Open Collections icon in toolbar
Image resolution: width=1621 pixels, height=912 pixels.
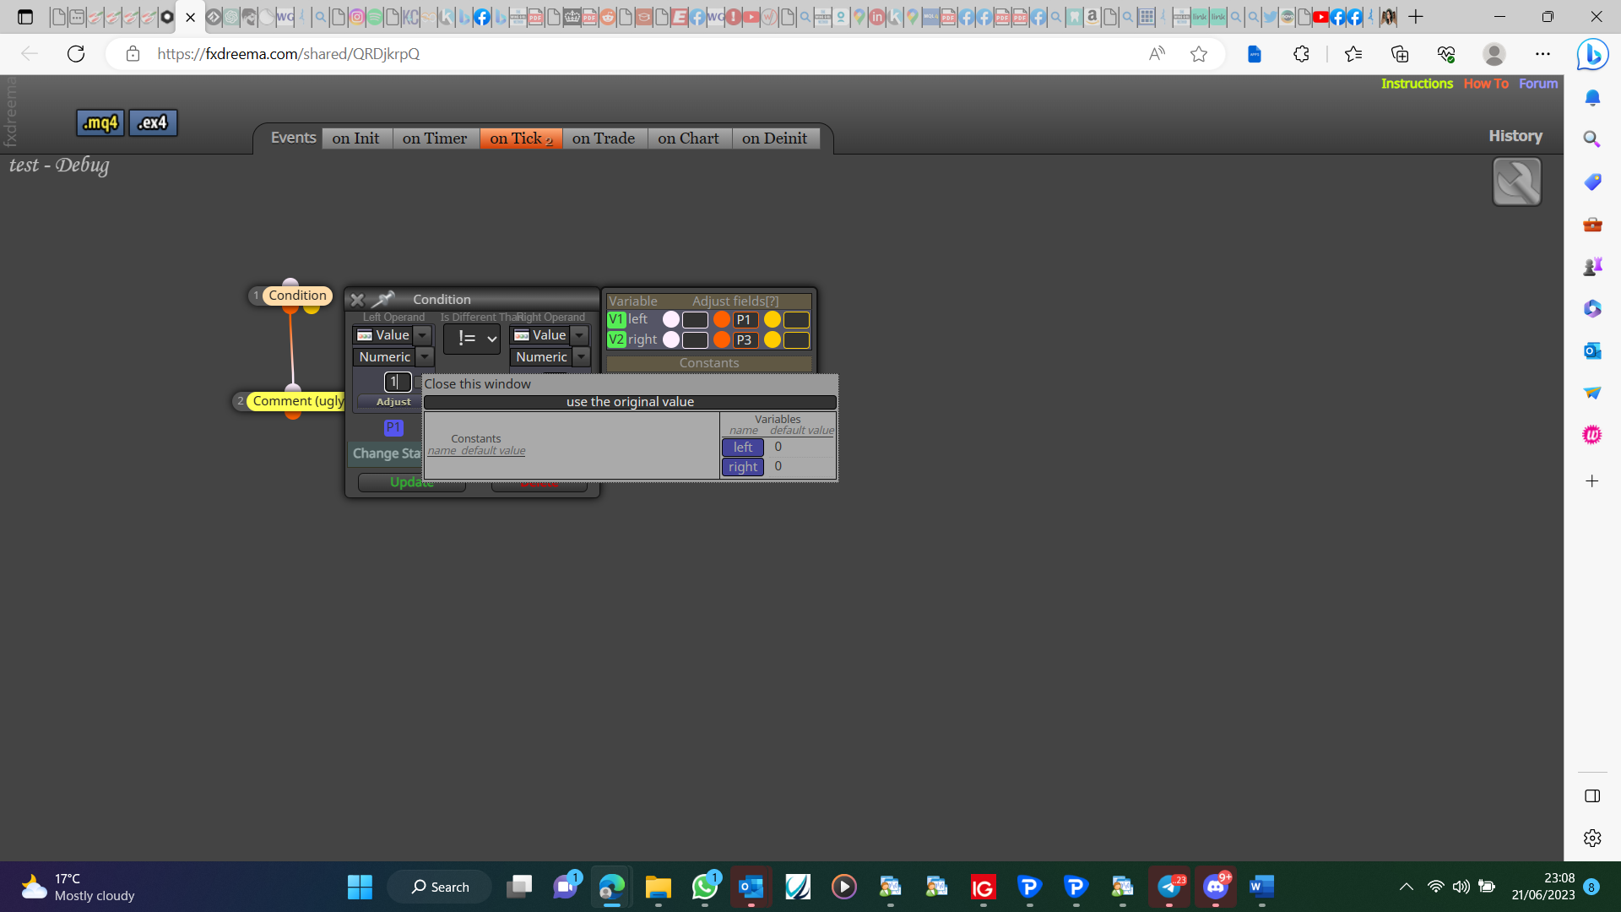pos(1400,54)
